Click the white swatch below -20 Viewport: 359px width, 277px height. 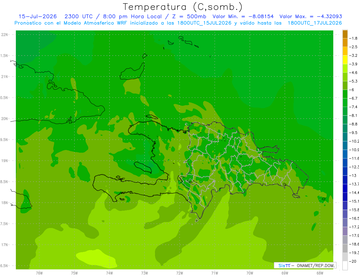[345, 266]
